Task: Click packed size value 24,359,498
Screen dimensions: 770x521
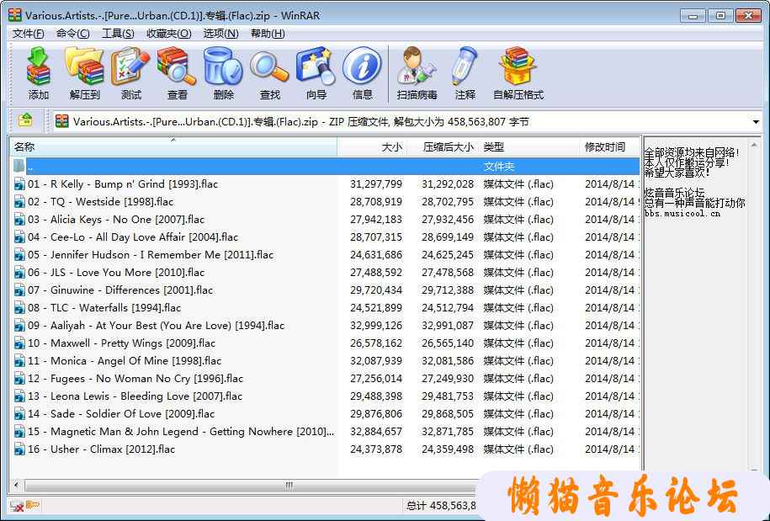Action: pos(448,449)
